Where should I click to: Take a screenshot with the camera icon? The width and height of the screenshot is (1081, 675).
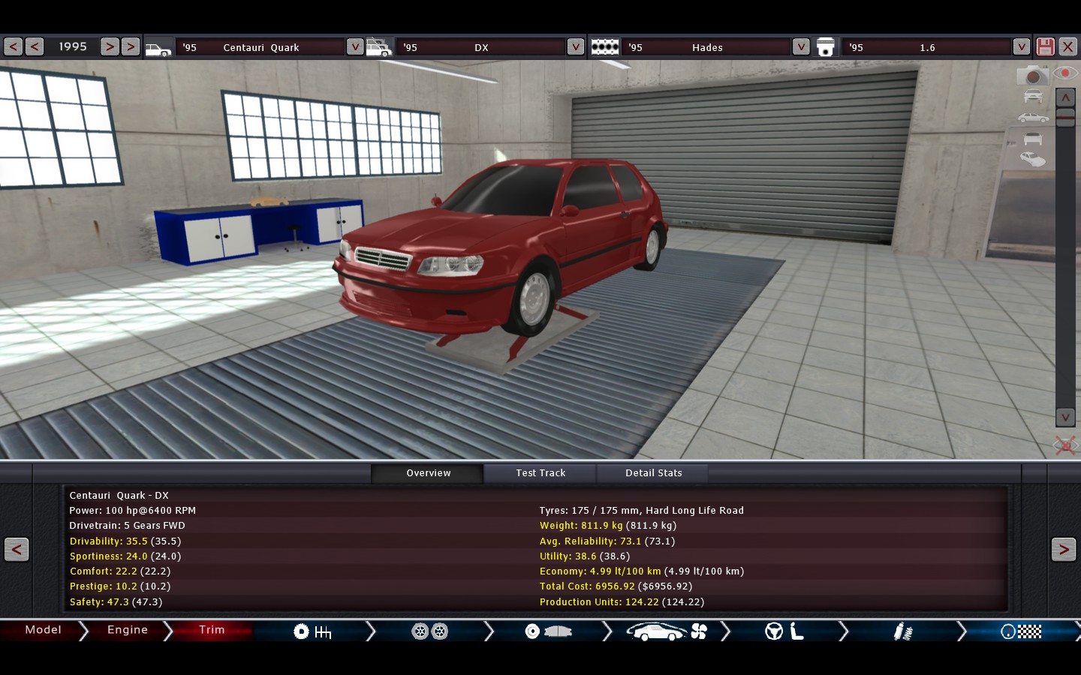1032,76
